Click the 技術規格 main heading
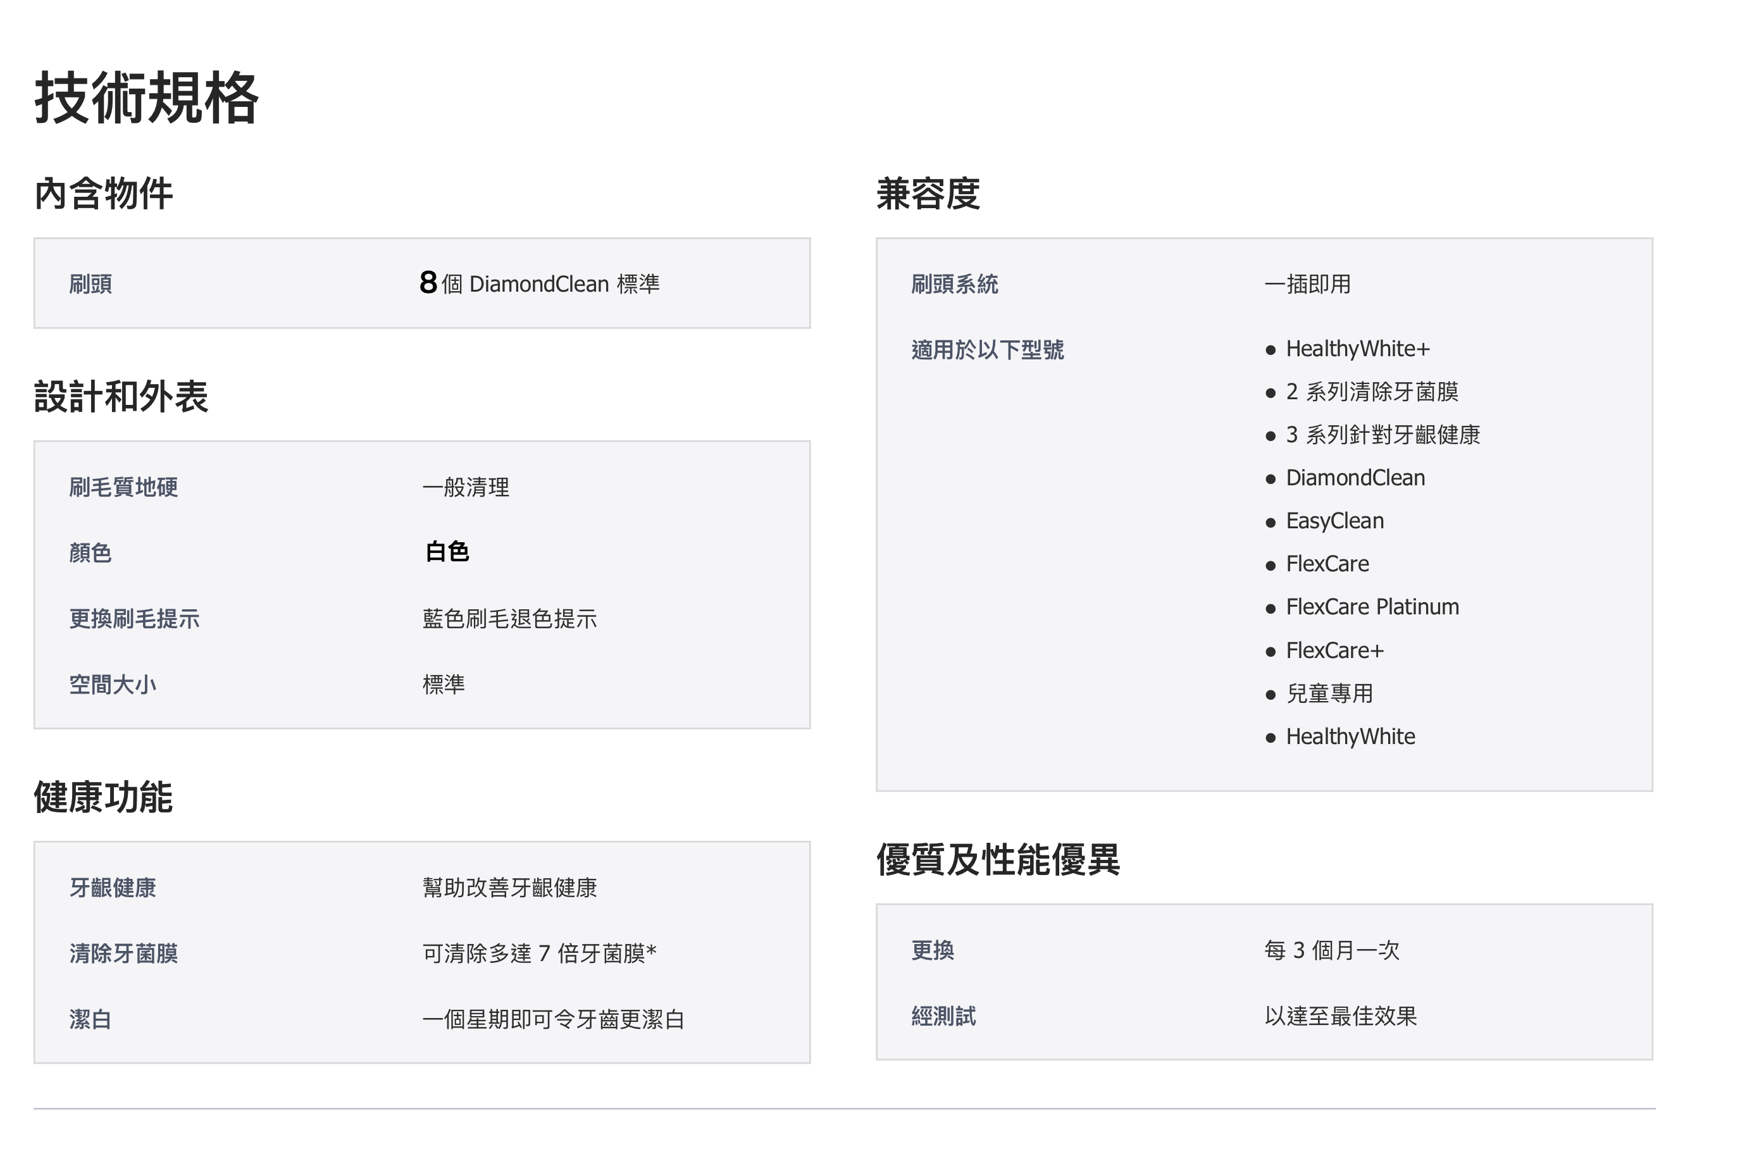Viewport: 1740px width, 1149px height. [x=147, y=99]
